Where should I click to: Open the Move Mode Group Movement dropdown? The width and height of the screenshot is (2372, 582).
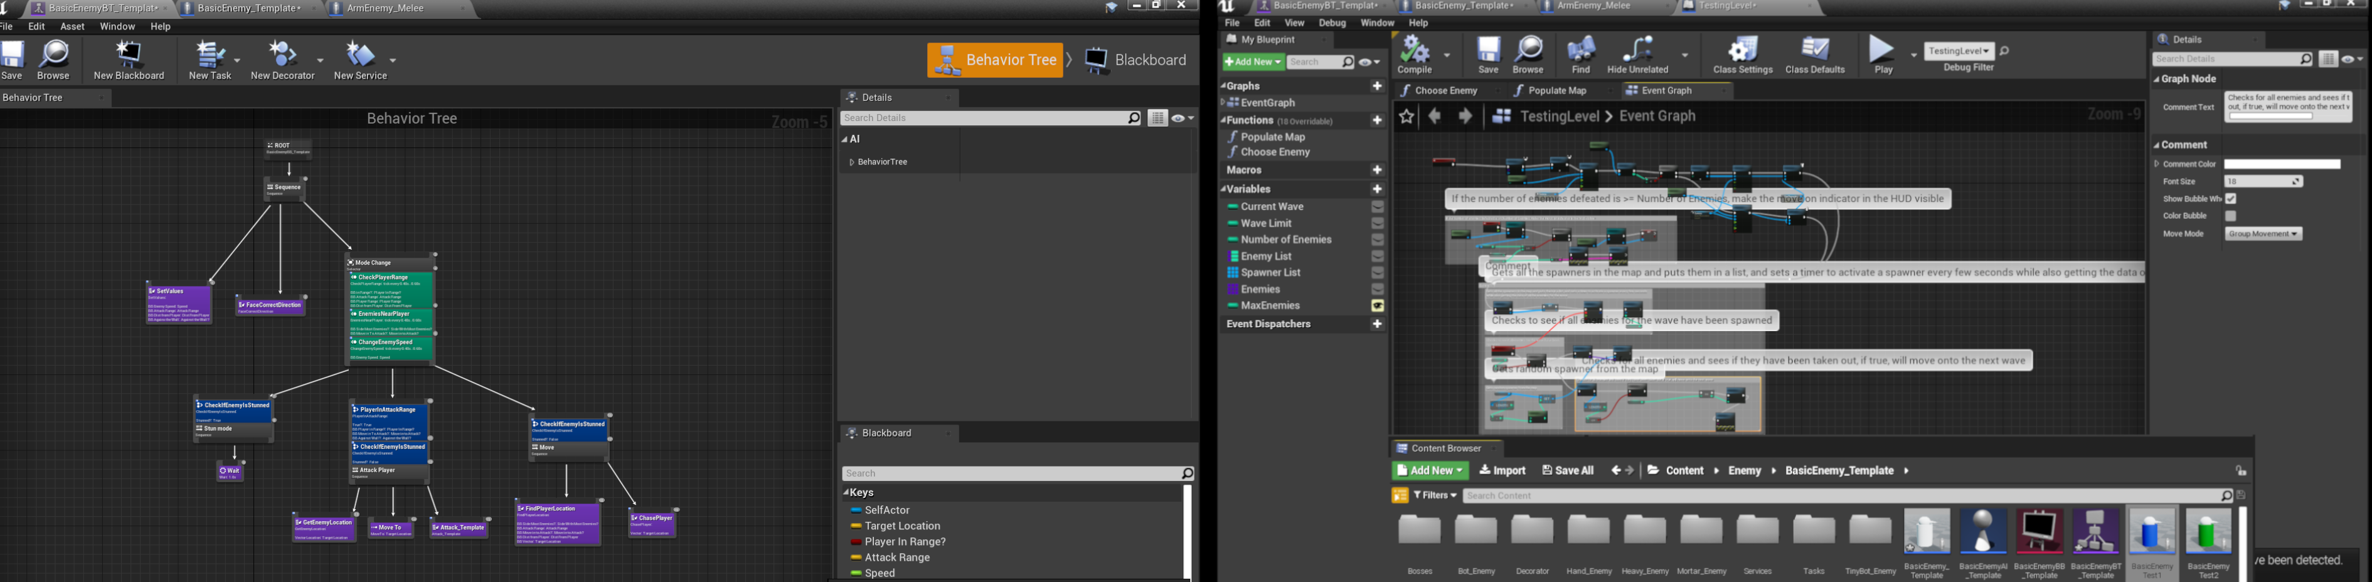[x=2263, y=234]
